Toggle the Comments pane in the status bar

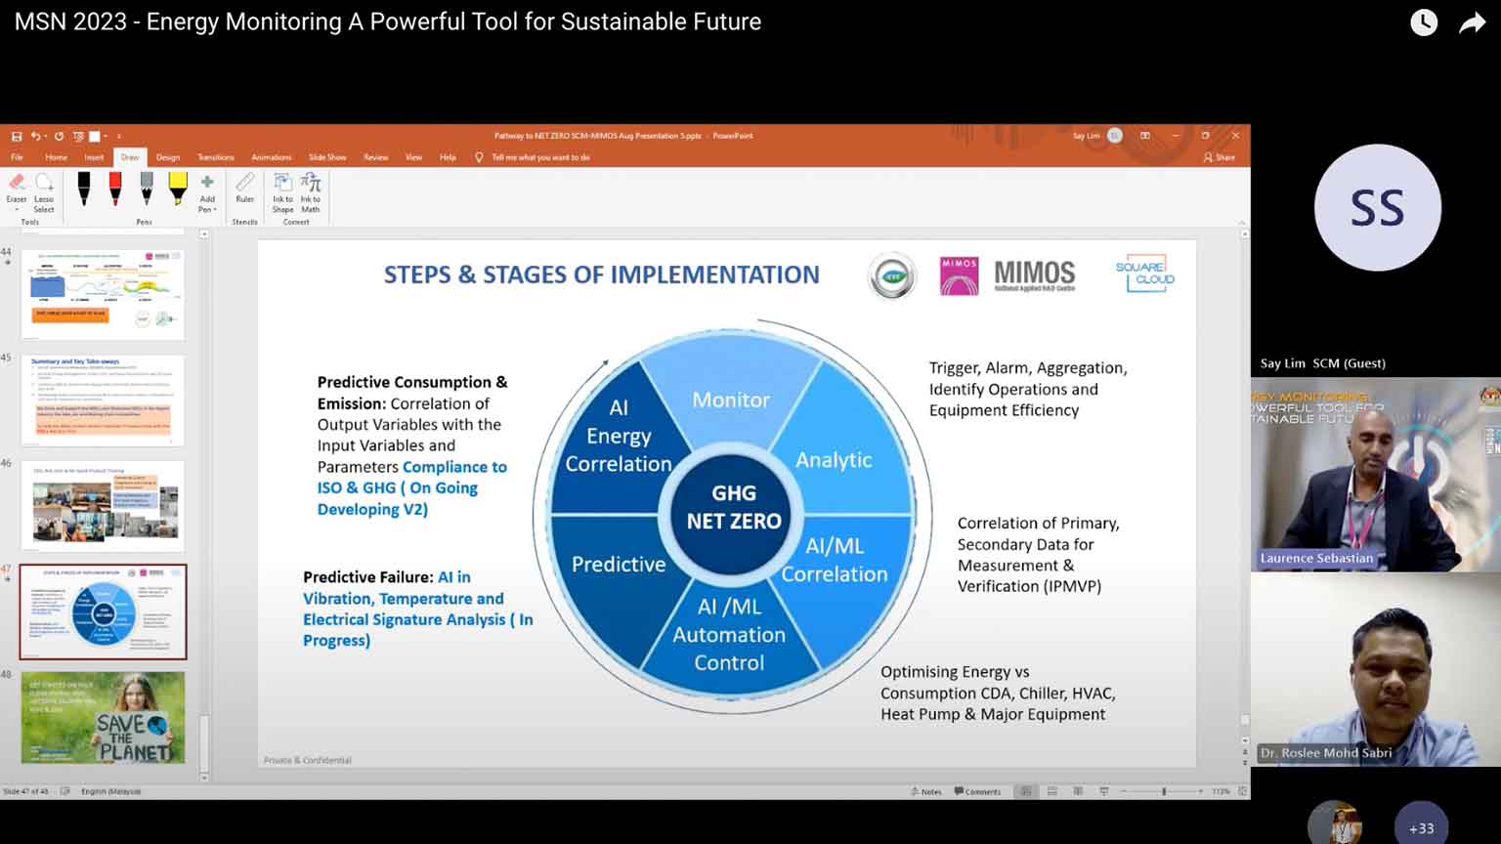977,791
